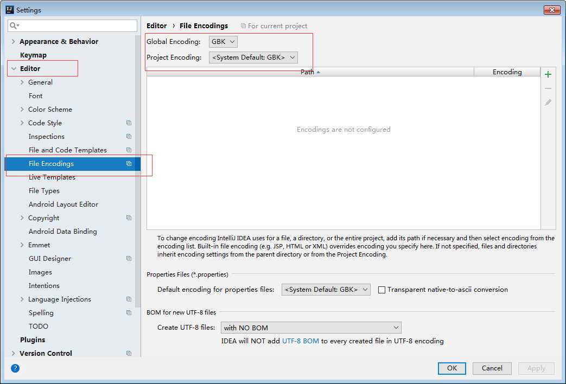Click the minus remove-path icon
This screenshot has height=384, width=566.
[548, 88]
